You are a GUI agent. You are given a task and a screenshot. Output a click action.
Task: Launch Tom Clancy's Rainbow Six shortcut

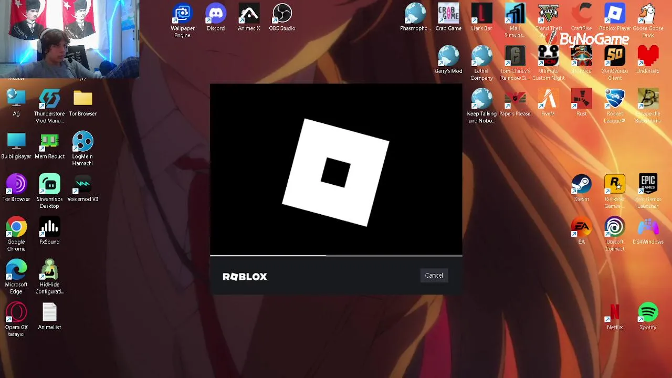[x=515, y=64]
